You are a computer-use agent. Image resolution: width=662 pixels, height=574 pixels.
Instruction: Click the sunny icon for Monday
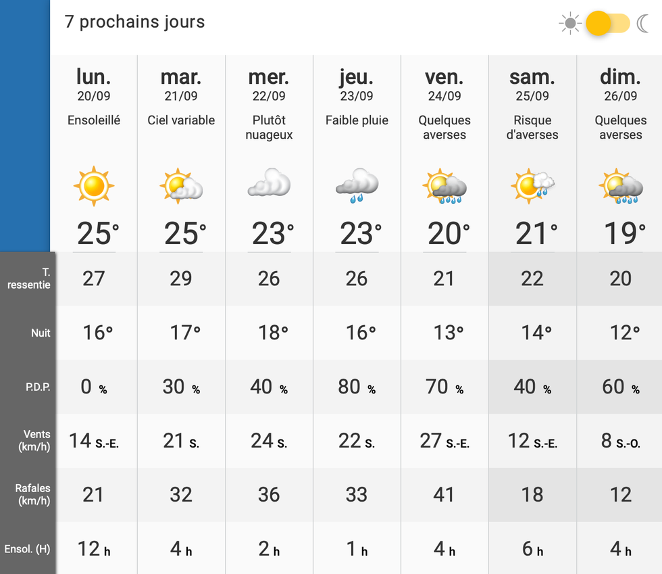[94, 186]
